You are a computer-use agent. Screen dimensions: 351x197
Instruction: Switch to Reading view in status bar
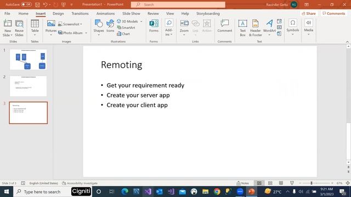(281, 183)
